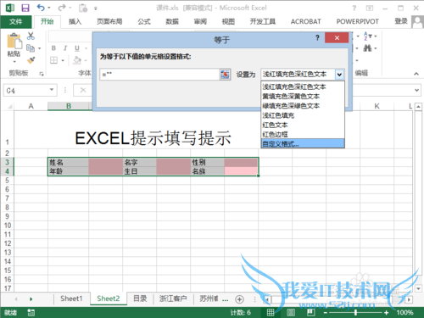Viewport: 424px width, 318px height.
Task: Click vertical scrollbar down arrow
Action: click(418, 289)
